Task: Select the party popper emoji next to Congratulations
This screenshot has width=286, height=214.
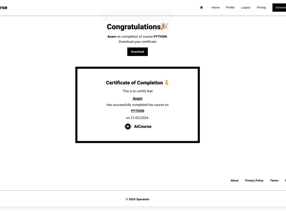Action: 165,26
